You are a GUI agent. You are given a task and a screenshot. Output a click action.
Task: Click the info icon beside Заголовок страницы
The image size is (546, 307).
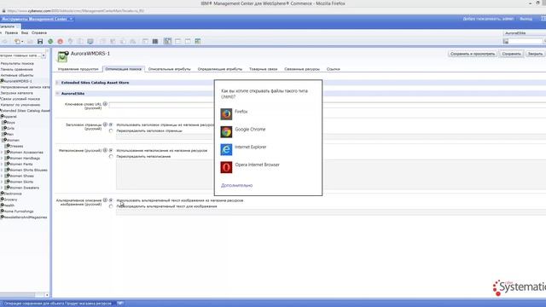coord(105,125)
